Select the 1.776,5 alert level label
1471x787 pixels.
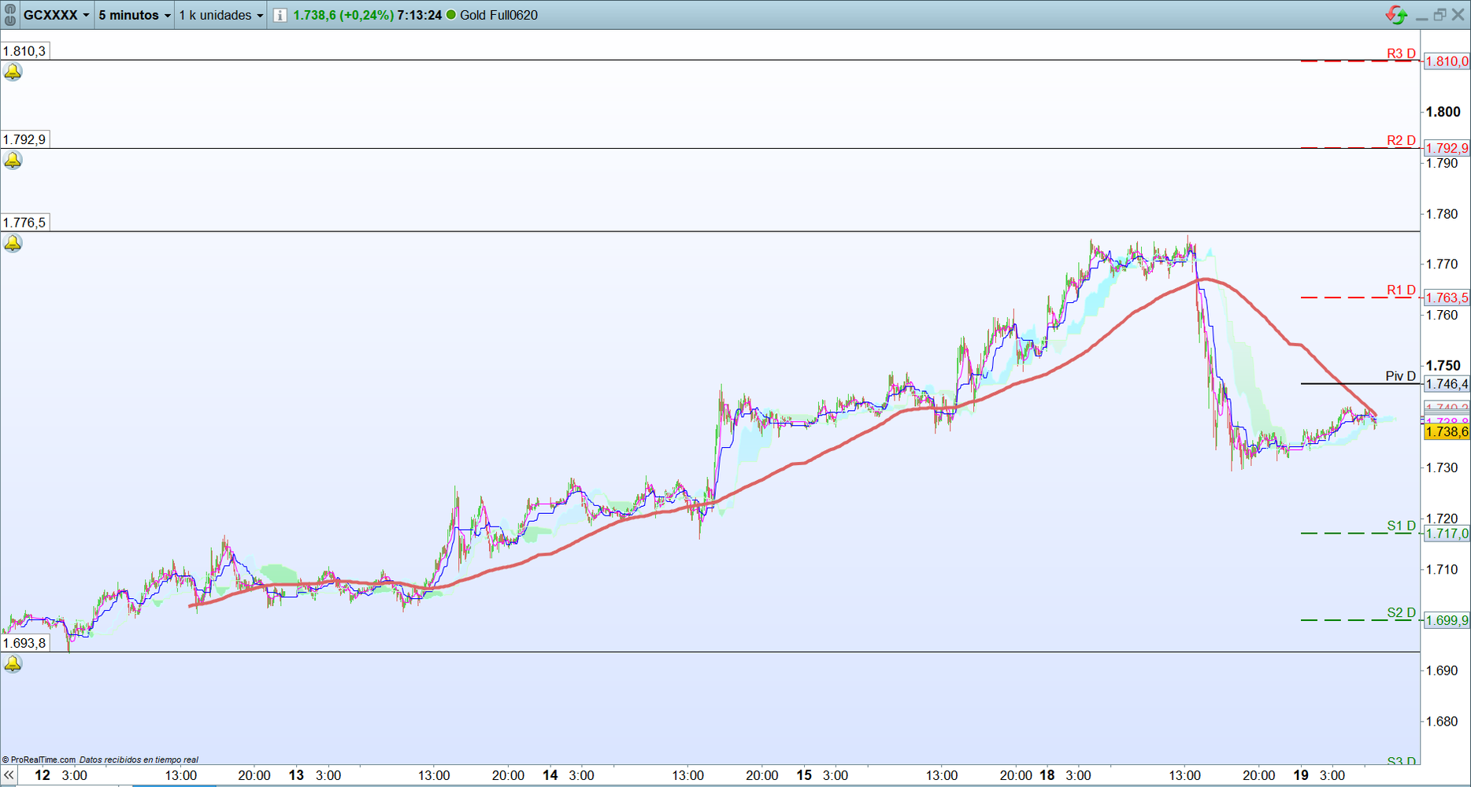24,222
